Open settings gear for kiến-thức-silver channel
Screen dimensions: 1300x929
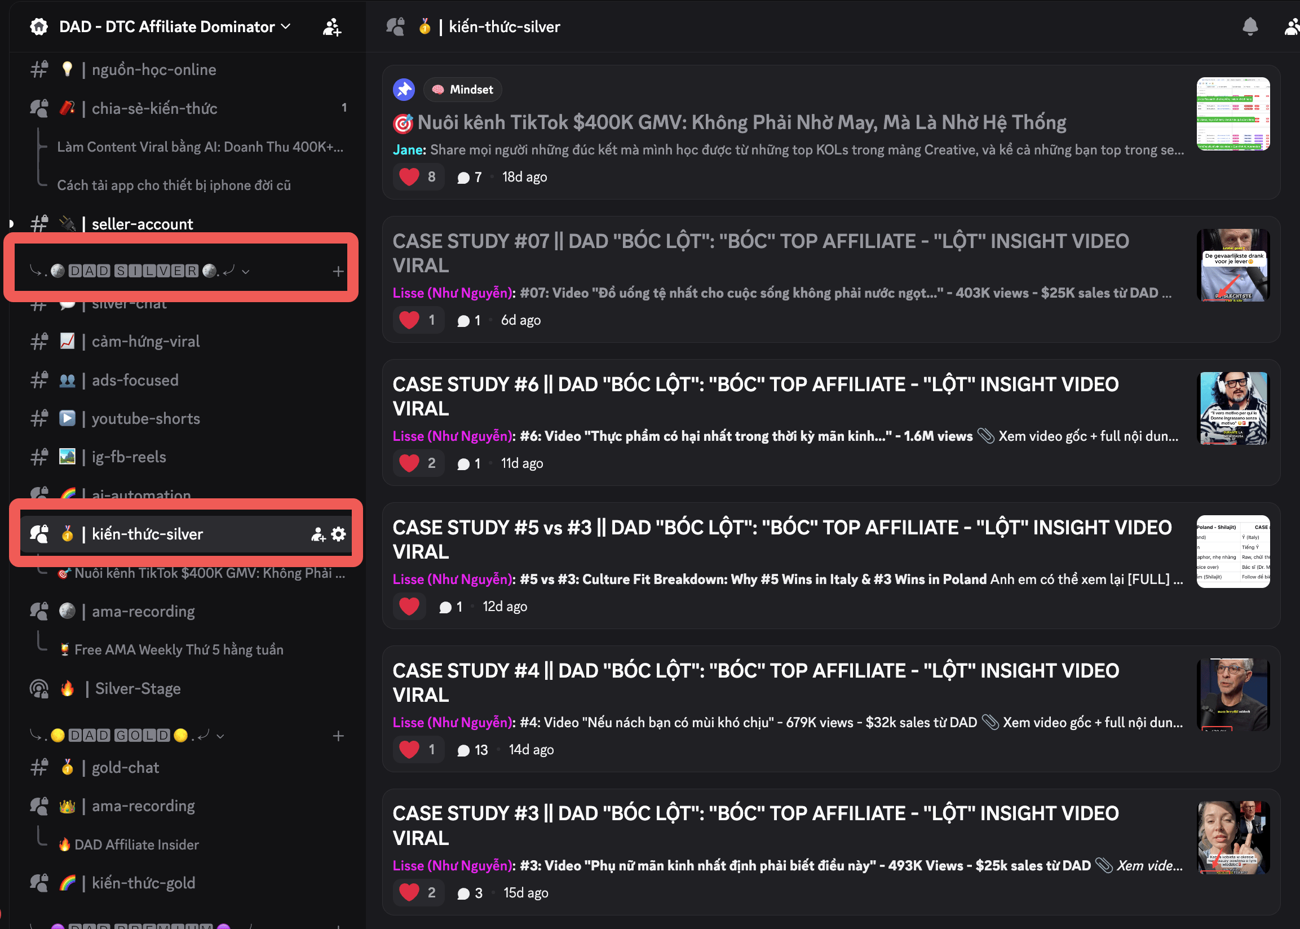(339, 534)
